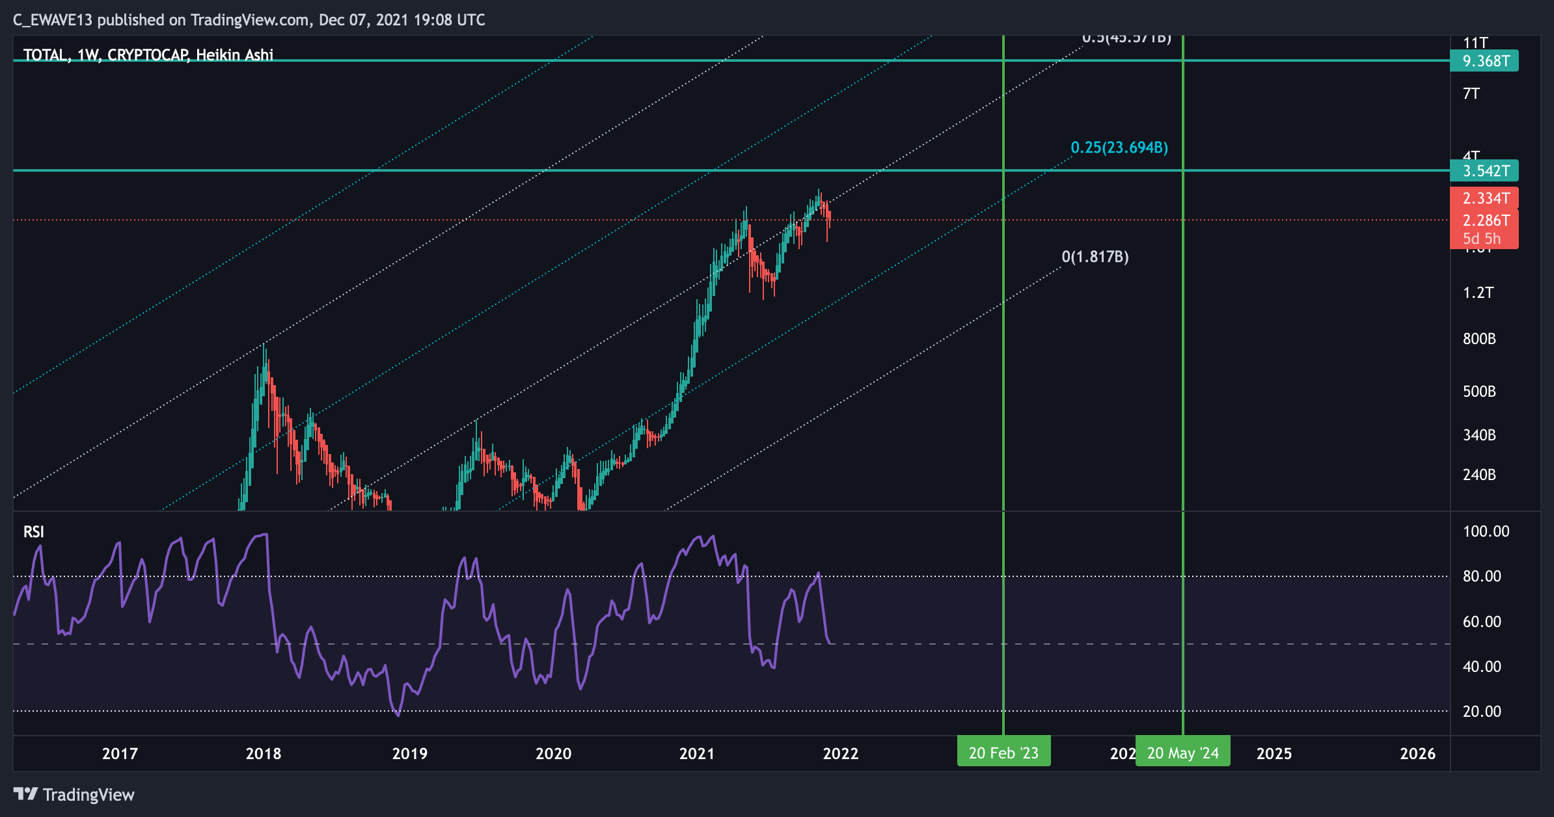Click the 2025 time axis label
The height and width of the screenshot is (817, 1554).
1274,753
